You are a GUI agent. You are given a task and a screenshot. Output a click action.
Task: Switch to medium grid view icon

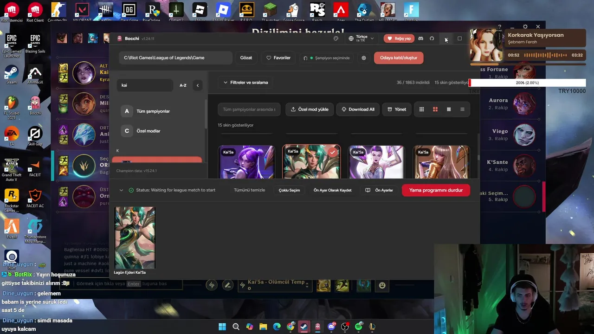435,109
